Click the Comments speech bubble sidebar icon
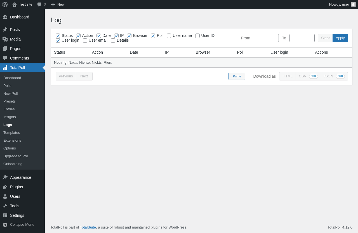Image resolution: width=358 pixels, height=233 pixels. [x=5, y=58]
